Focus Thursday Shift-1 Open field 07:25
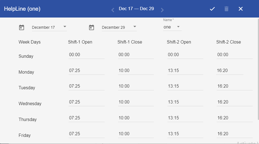 [86, 118]
